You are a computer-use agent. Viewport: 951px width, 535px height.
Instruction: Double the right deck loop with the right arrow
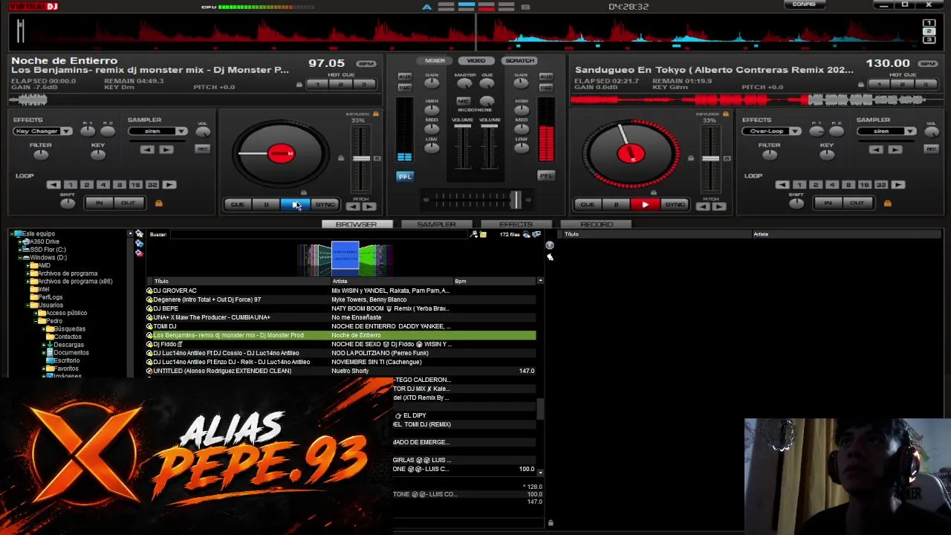[x=898, y=185]
